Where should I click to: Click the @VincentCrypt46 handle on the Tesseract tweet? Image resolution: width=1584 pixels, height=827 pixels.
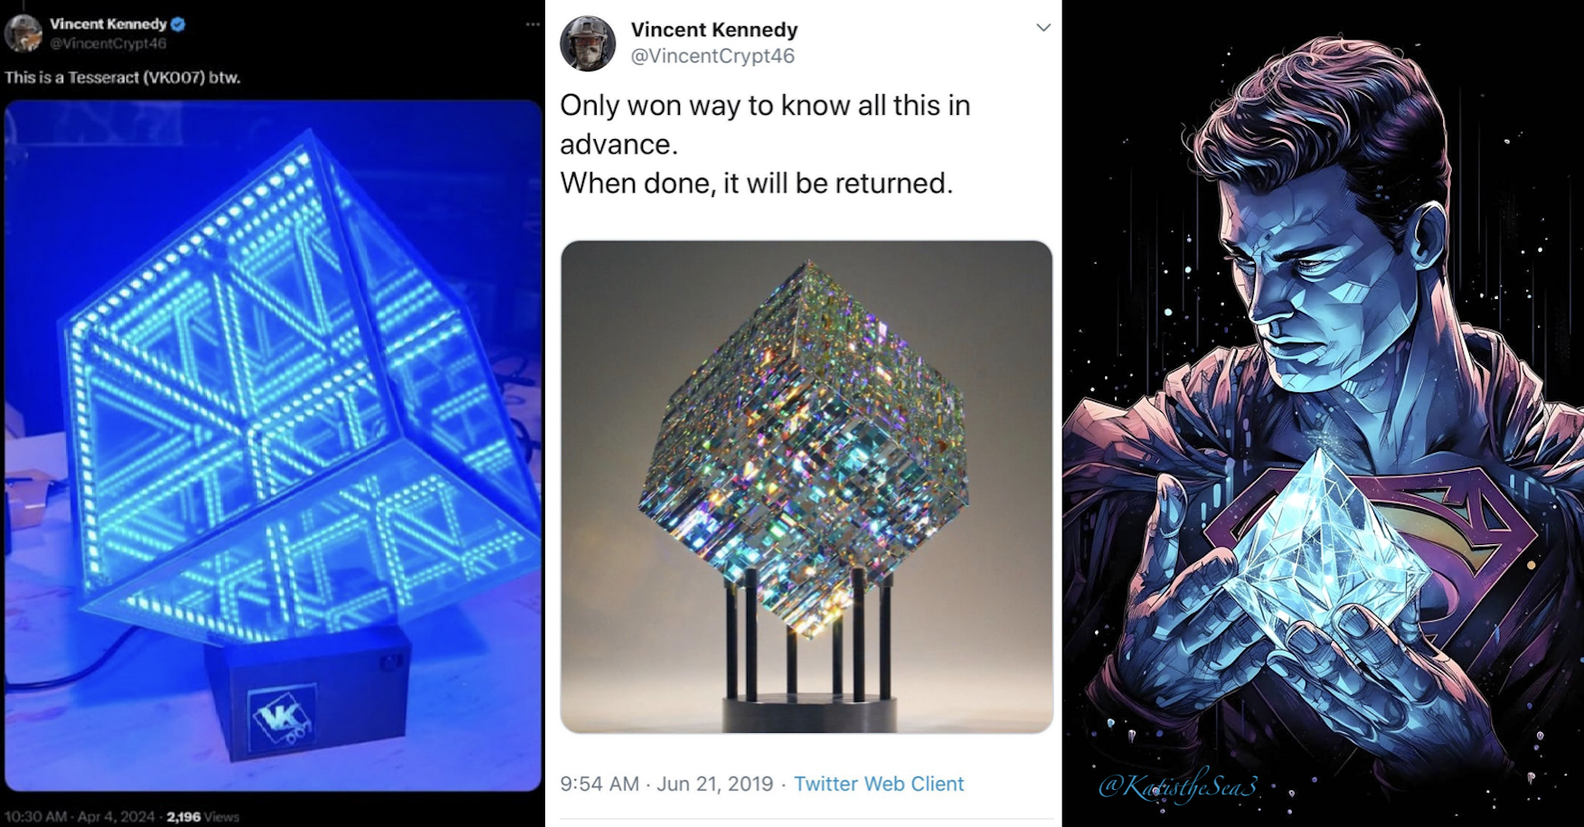click(x=108, y=43)
